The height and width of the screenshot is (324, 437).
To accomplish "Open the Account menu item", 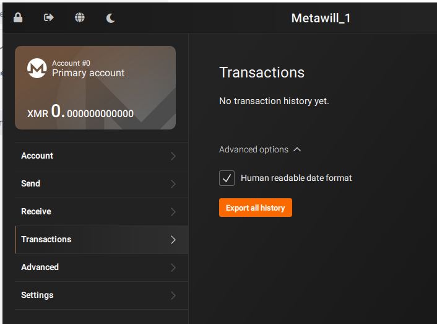I will coord(37,156).
